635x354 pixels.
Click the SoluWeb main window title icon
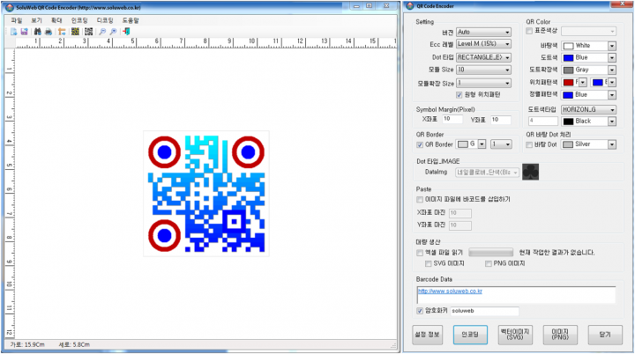tap(10, 8)
